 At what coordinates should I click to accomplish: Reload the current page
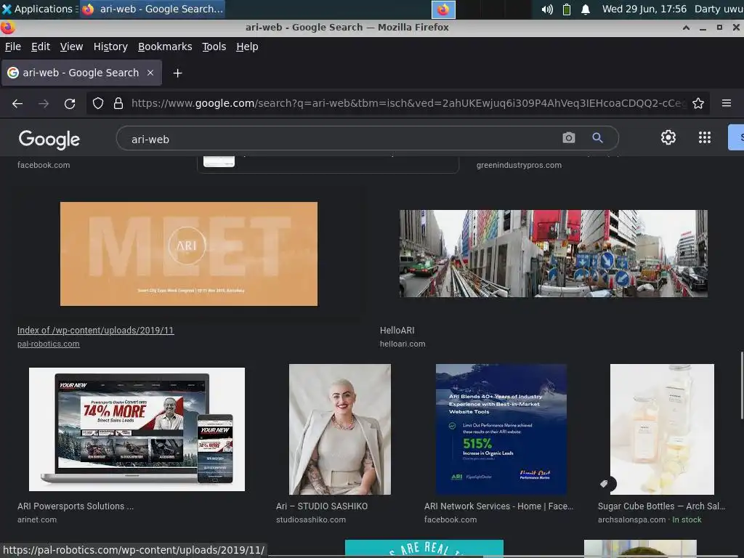click(70, 103)
